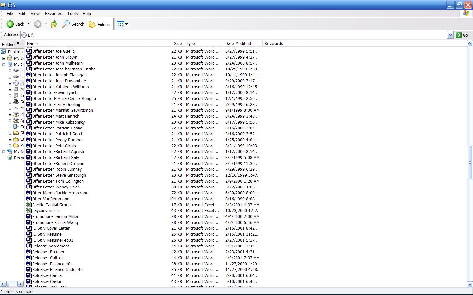Click the file list scroll-down arrow
The height and width of the screenshot is (295, 473).
coord(470,285)
